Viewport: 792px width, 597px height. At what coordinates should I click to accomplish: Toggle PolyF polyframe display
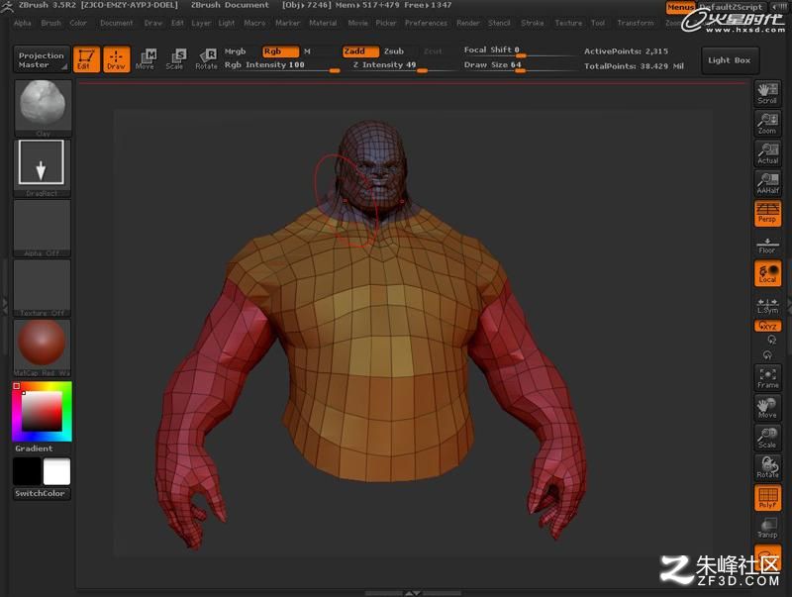click(767, 497)
